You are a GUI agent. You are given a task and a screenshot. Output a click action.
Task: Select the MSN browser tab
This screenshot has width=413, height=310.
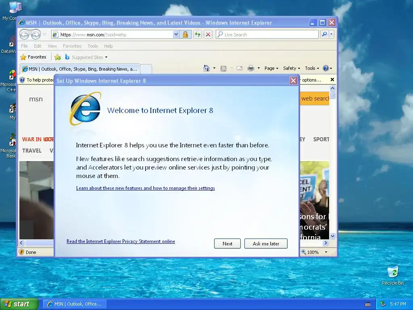click(x=80, y=69)
